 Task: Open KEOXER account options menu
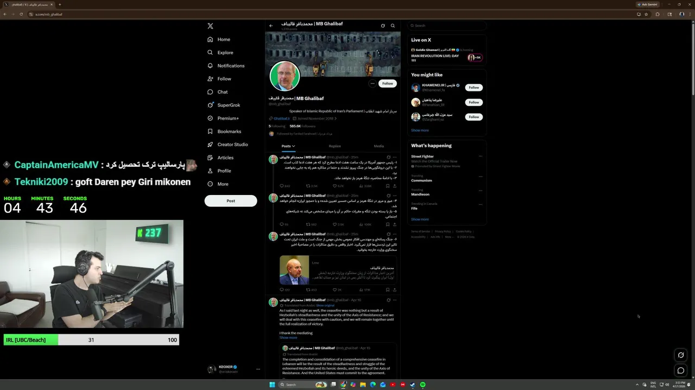258,369
